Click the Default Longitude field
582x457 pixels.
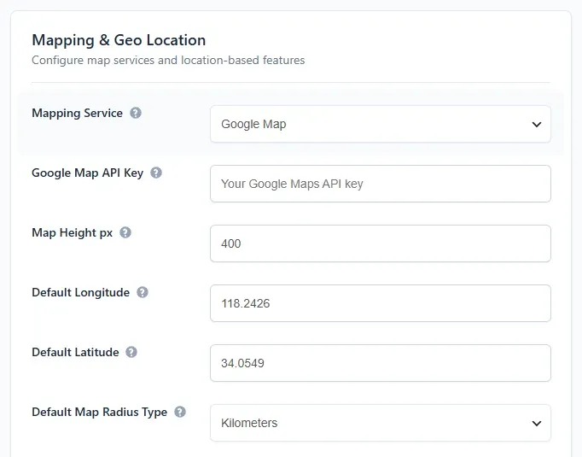[381, 303]
